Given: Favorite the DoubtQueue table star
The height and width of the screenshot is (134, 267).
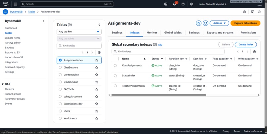Looking at the screenshot, I should tap(96, 82).
